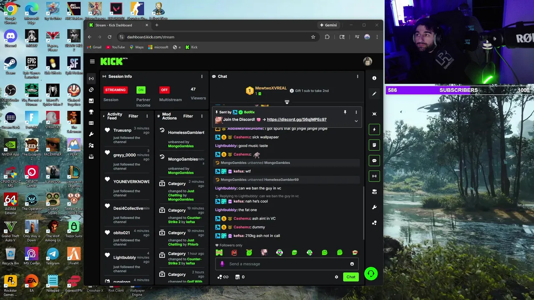The height and width of the screenshot is (300, 534).
Task: Open the profile avatar in Kick header
Action: tap(368, 62)
